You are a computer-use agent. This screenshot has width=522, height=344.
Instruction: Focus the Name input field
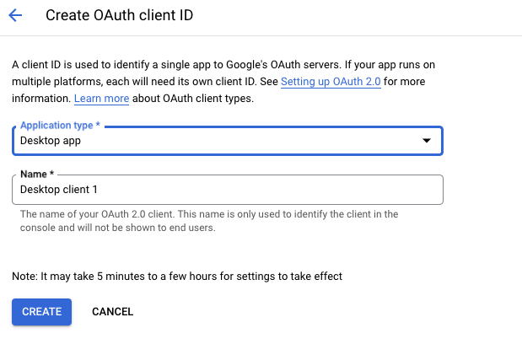coord(253,190)
